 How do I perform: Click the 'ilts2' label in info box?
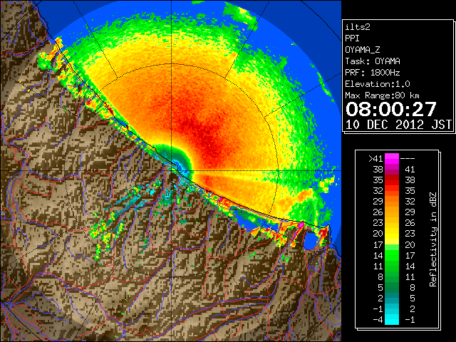[358, 27]
